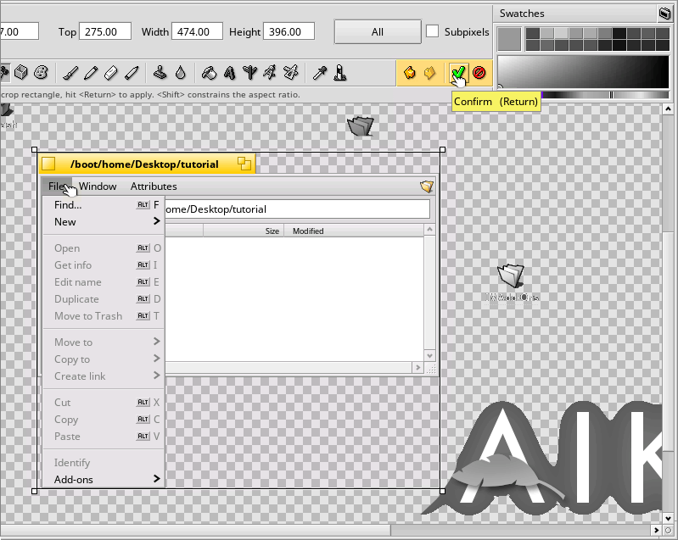Select the bucket fill tool
Screen dimensions: 678x540
(209, 73)
